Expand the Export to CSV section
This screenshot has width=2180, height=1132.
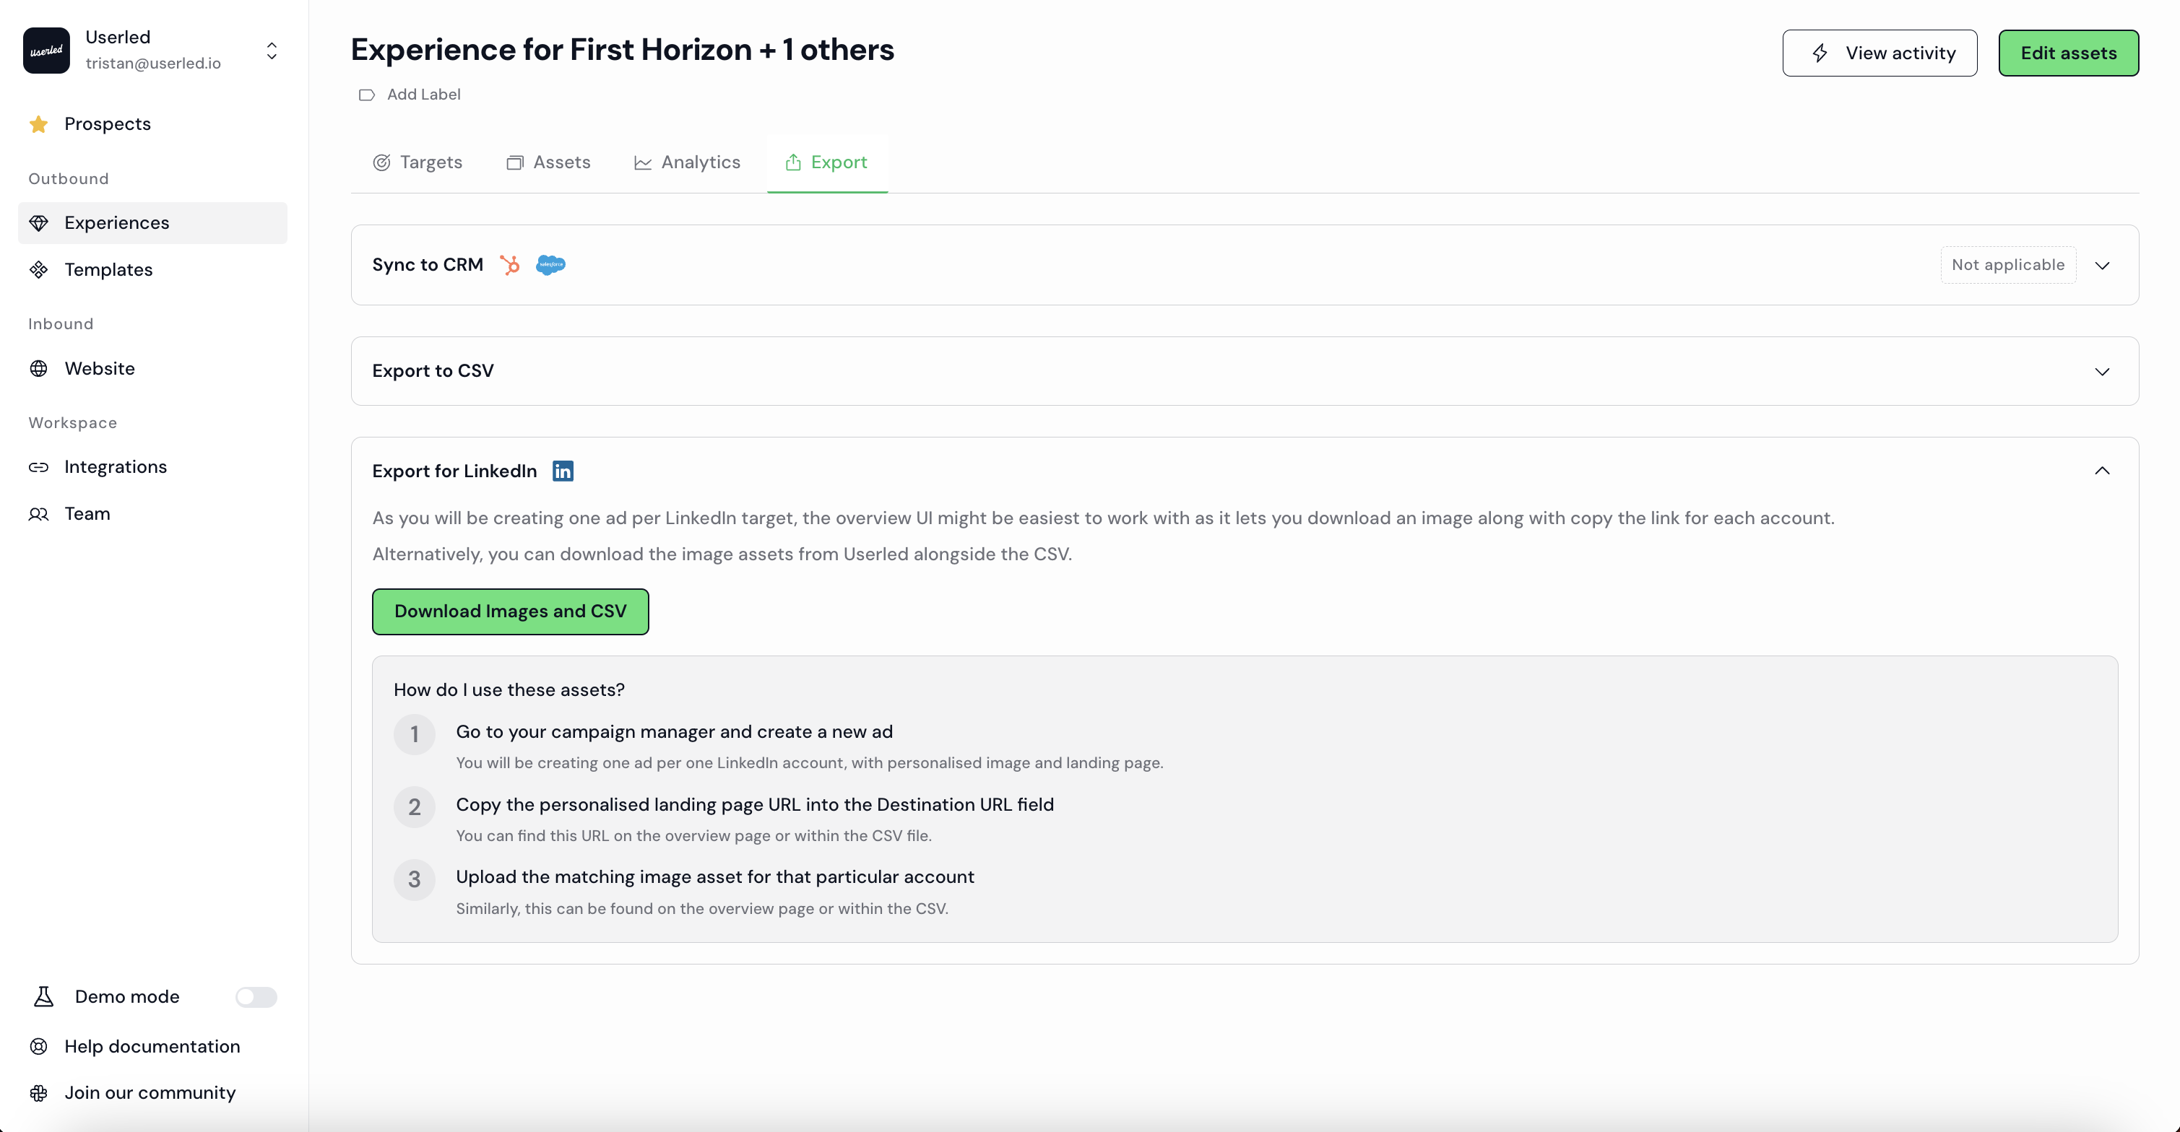2102,371
